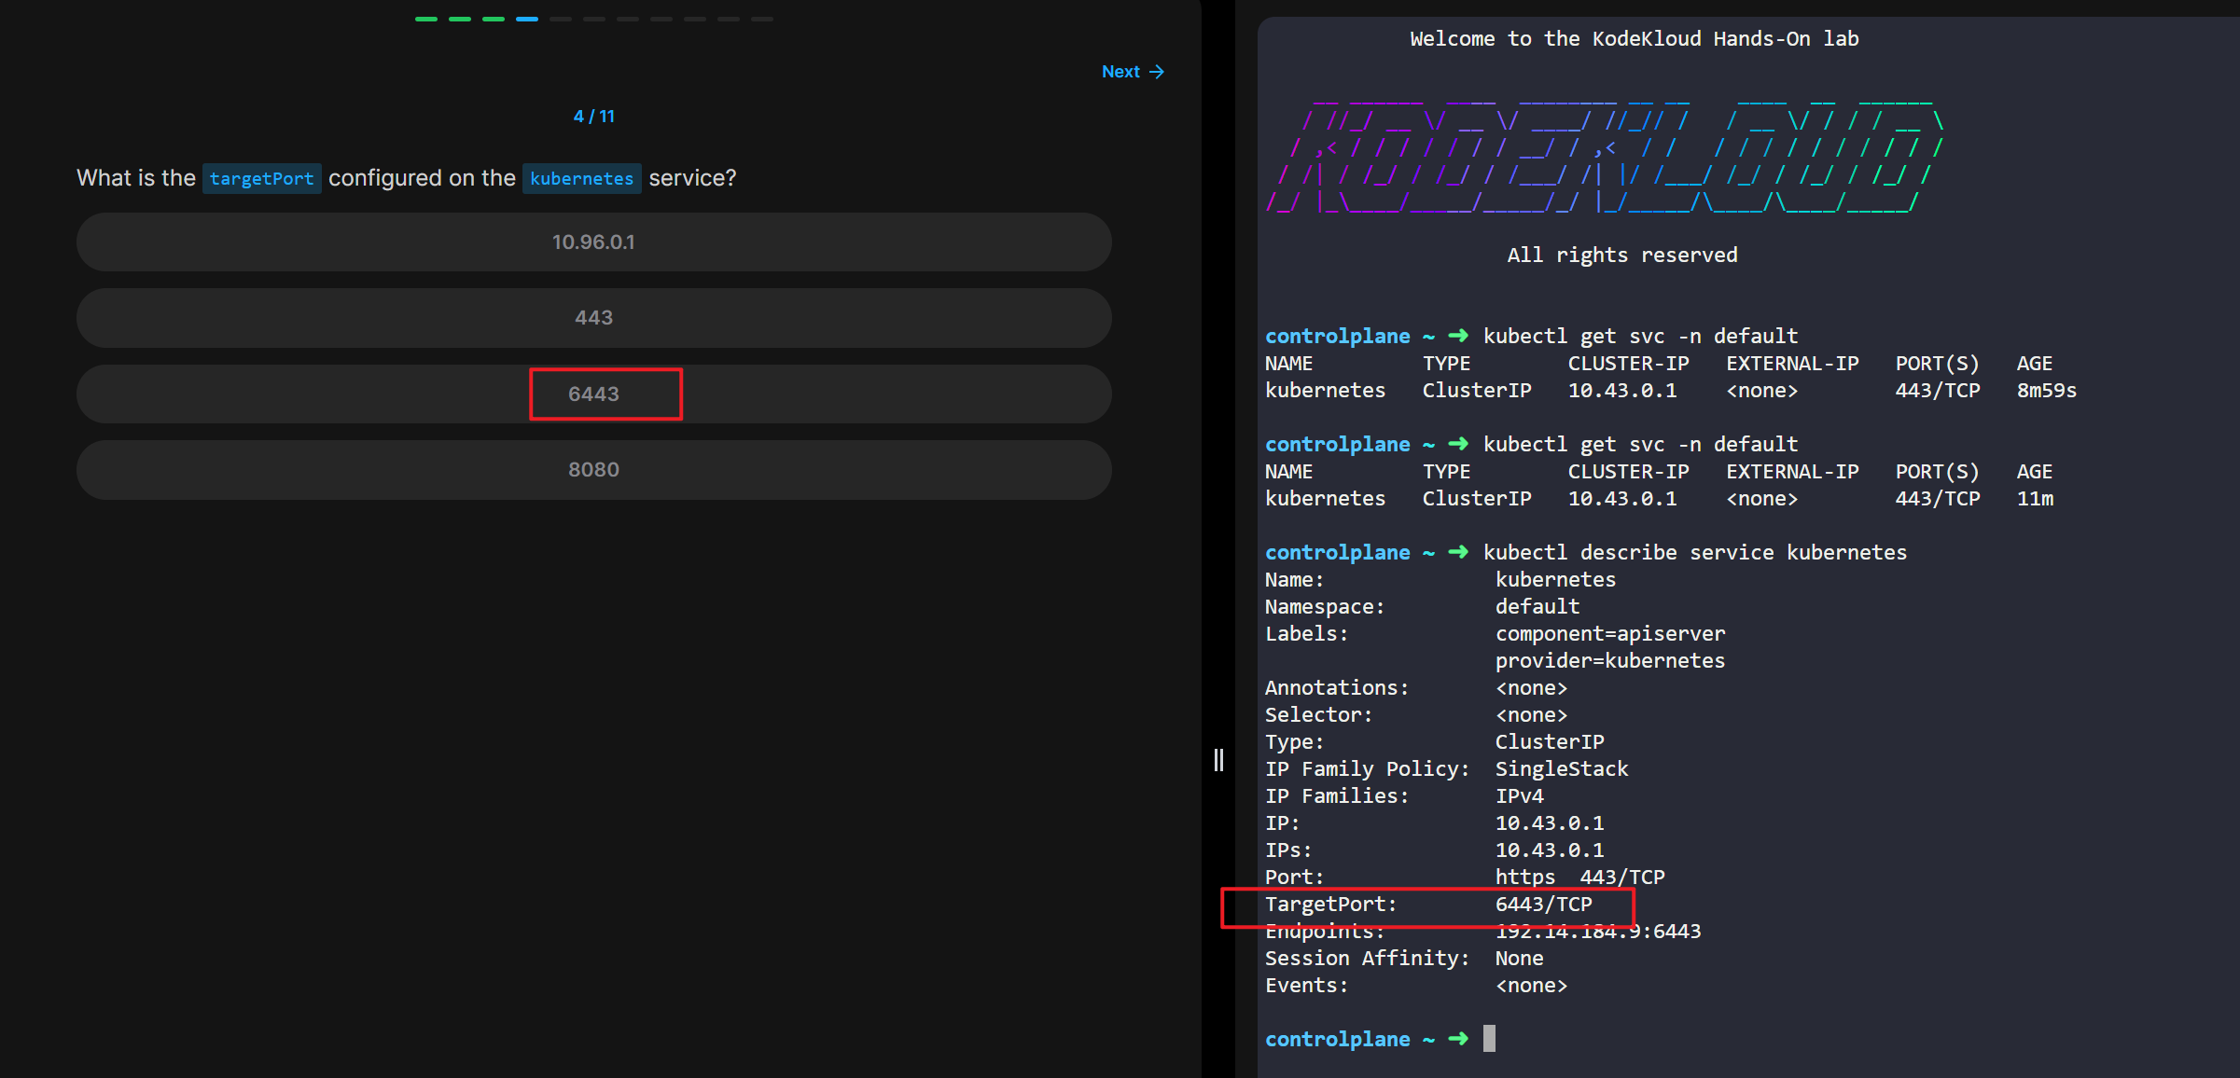The image size is (2240, 1078).
Task: Click the blue current progress segment
Action: coord(527,19)
